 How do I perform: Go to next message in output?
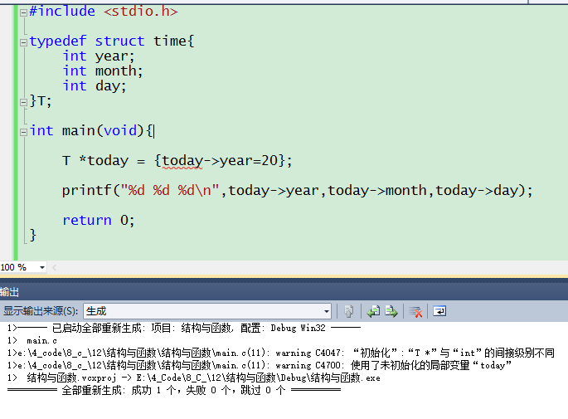point(391,311)
